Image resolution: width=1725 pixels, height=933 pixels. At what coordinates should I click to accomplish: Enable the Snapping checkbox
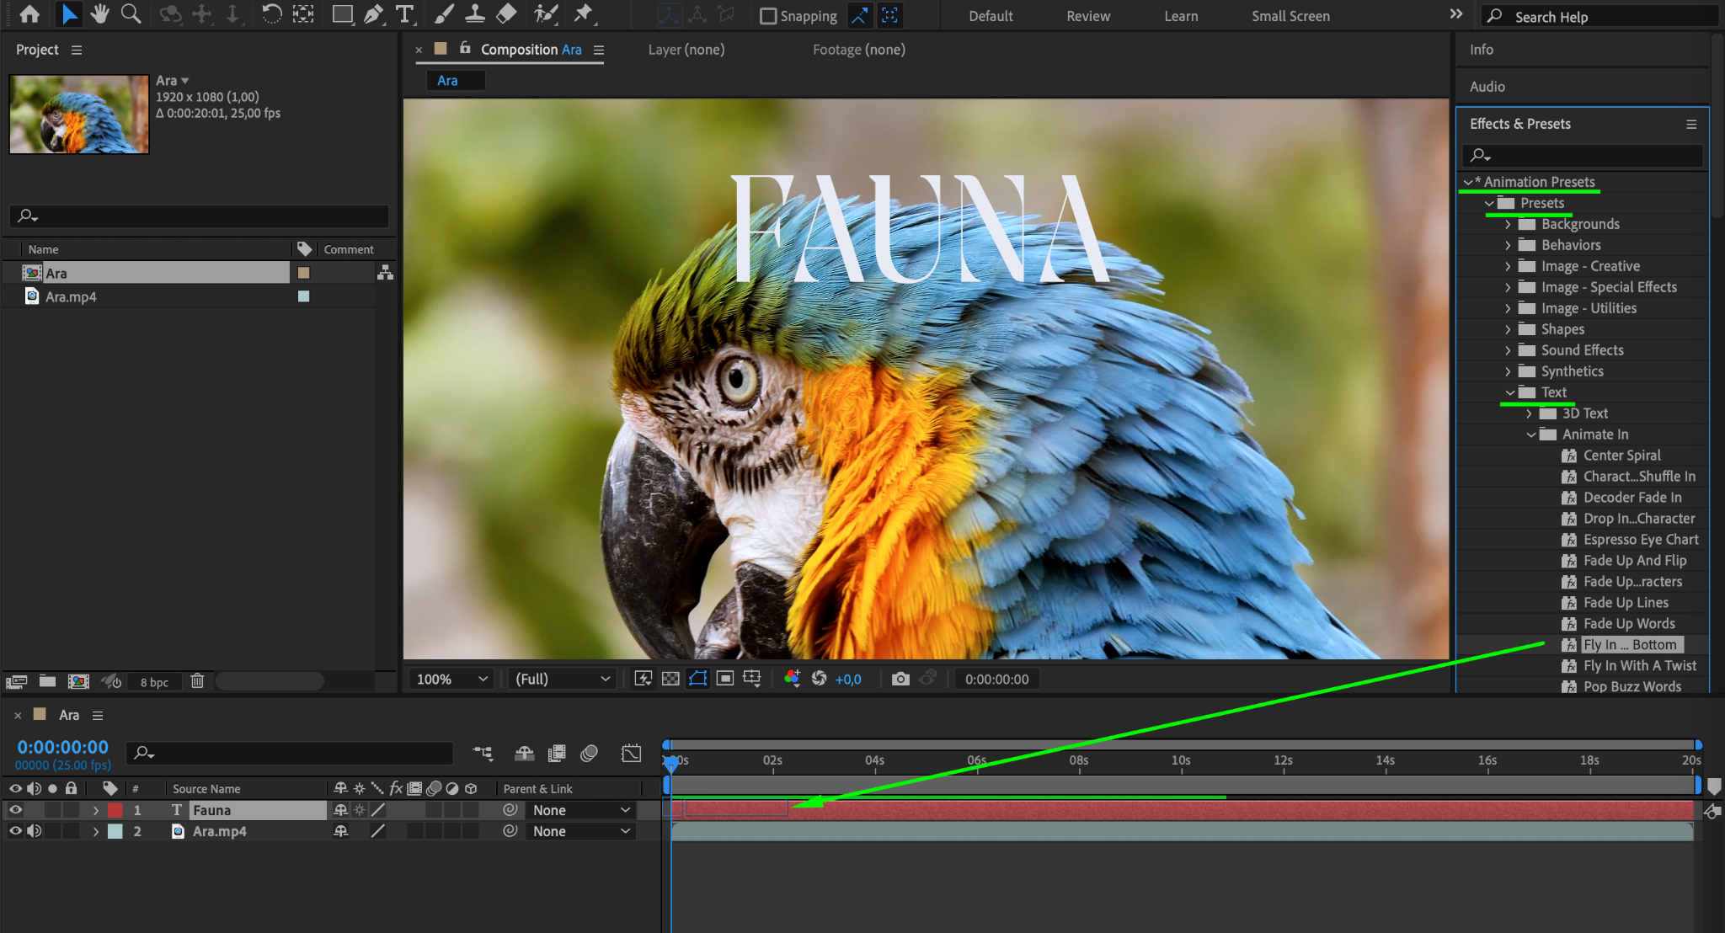pyautogui.click(x=767, y=16)
